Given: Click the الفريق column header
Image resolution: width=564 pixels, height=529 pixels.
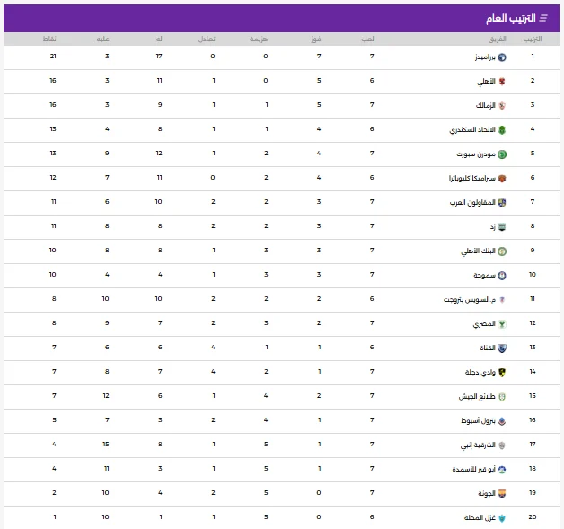Looking at the screenshot, I should click(x=498, y=39).
